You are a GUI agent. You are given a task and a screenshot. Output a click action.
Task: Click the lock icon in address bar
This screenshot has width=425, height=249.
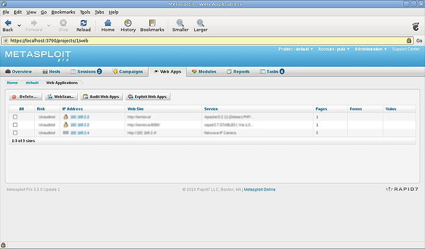pyautogui.click(x=409, y=41)
